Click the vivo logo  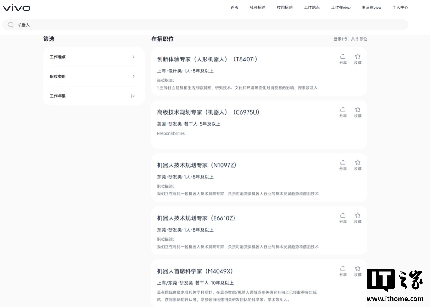pyautogui.click(x=17, y=8)
